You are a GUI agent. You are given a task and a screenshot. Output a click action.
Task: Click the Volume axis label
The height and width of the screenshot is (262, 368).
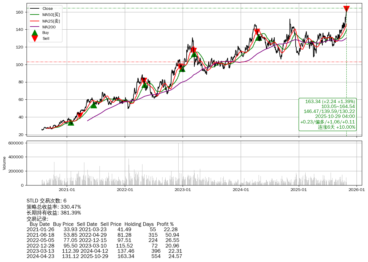coord(4,163)
